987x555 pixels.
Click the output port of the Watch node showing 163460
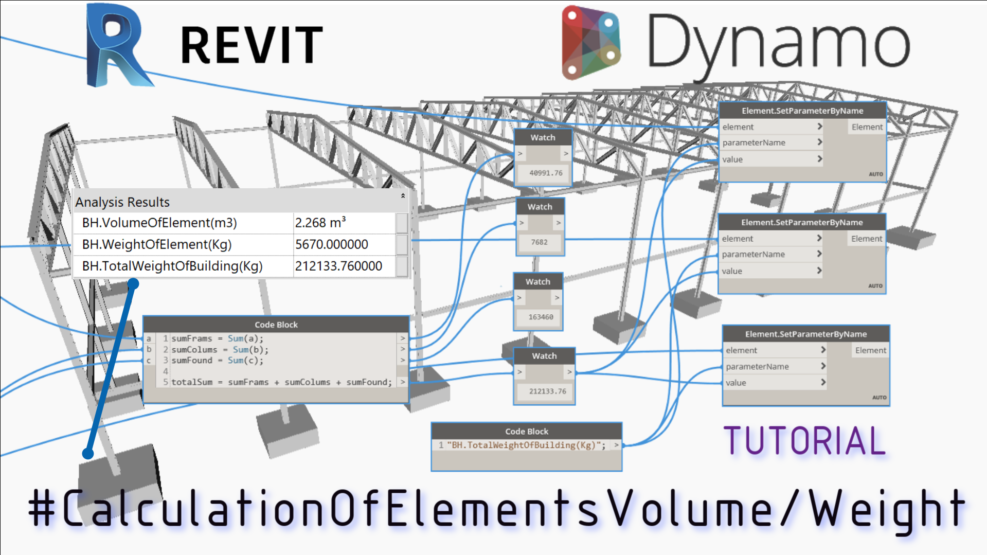pos(557,298)
